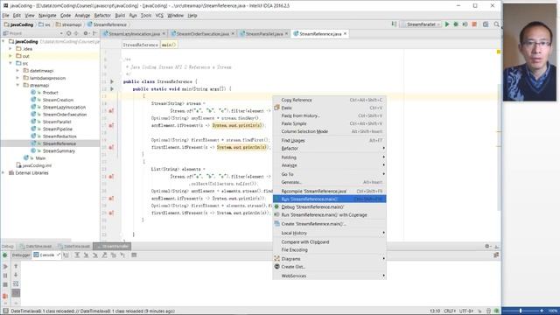Expand the datetimeapi package
This screenshot has height=315, width=560.
17,71
